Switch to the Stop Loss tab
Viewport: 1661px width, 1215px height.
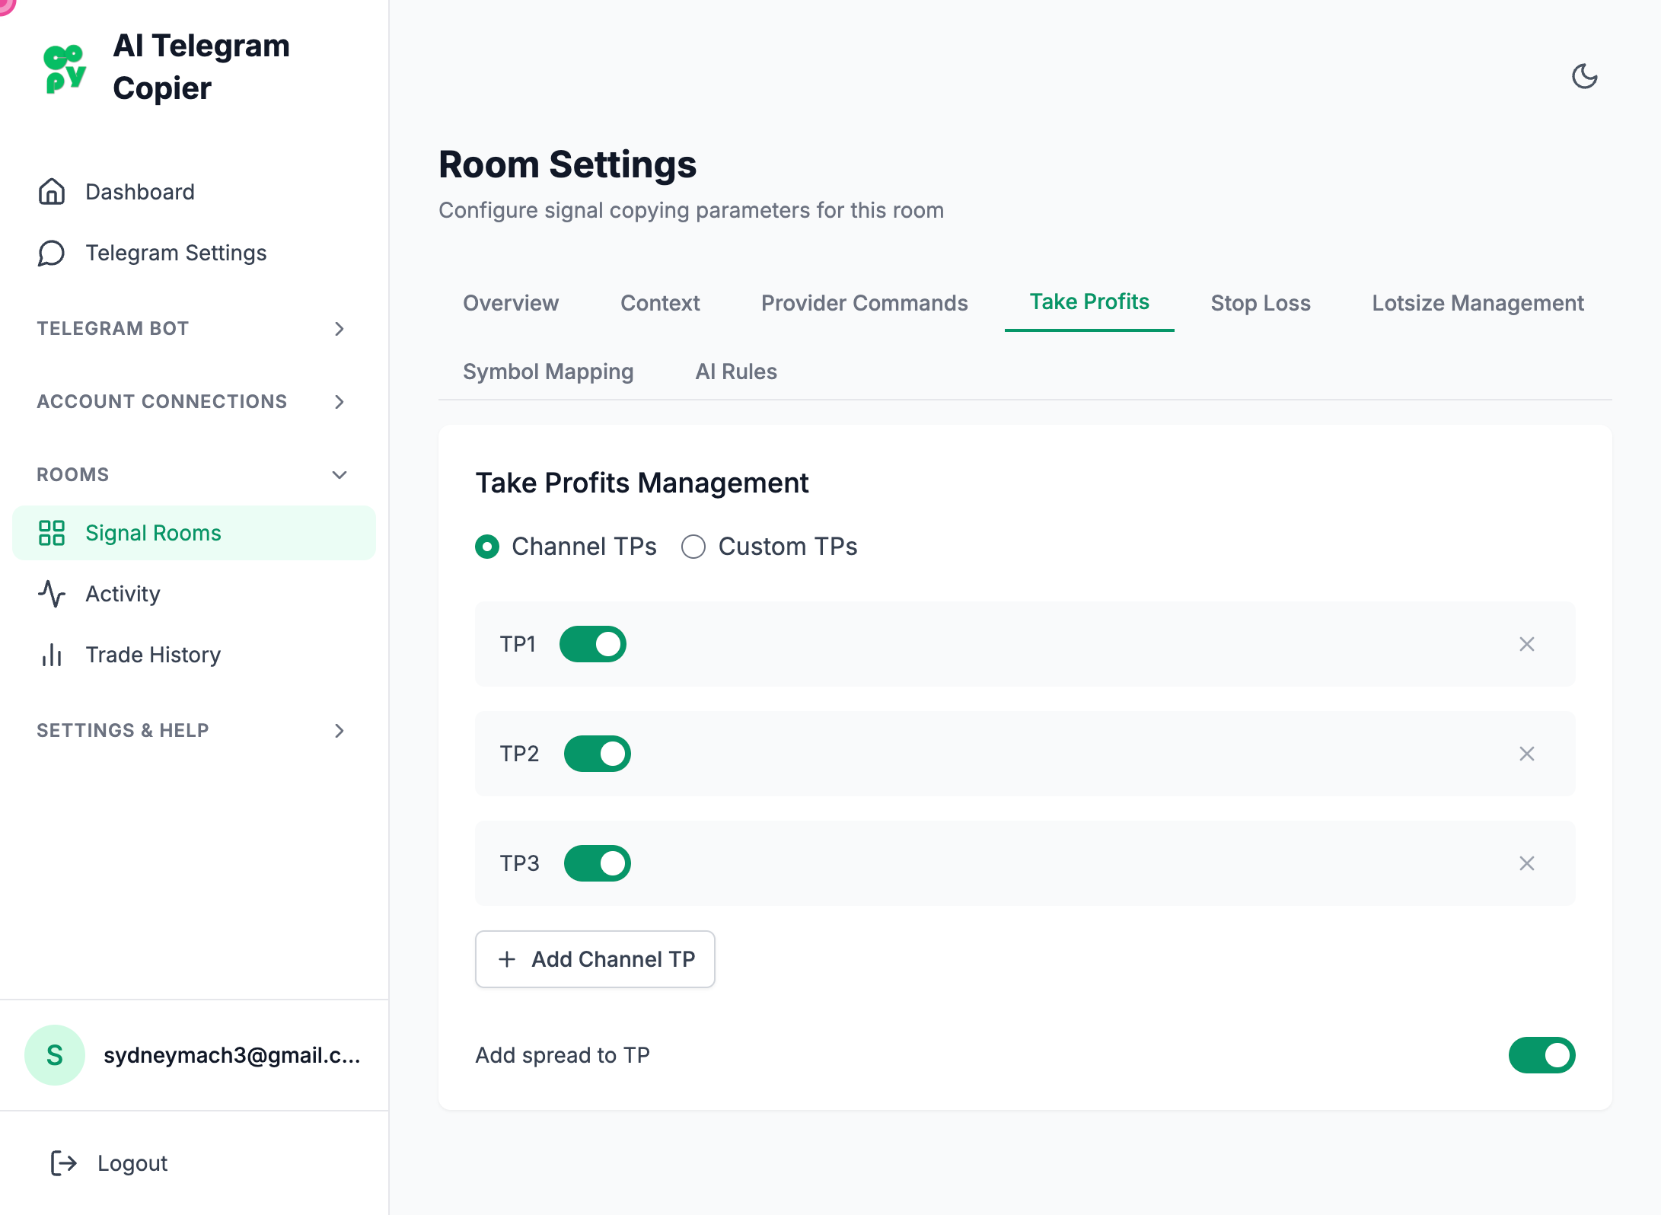tap(1260, 303)
